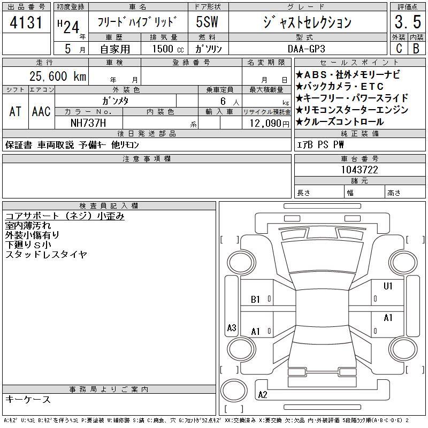Select the color number NH737H
The image size is (428, 428).
coord(88,123)
